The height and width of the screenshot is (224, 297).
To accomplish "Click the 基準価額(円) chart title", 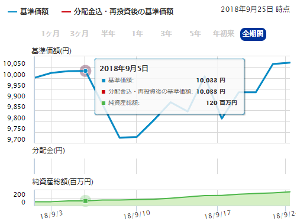I will (x=51, y=51).
